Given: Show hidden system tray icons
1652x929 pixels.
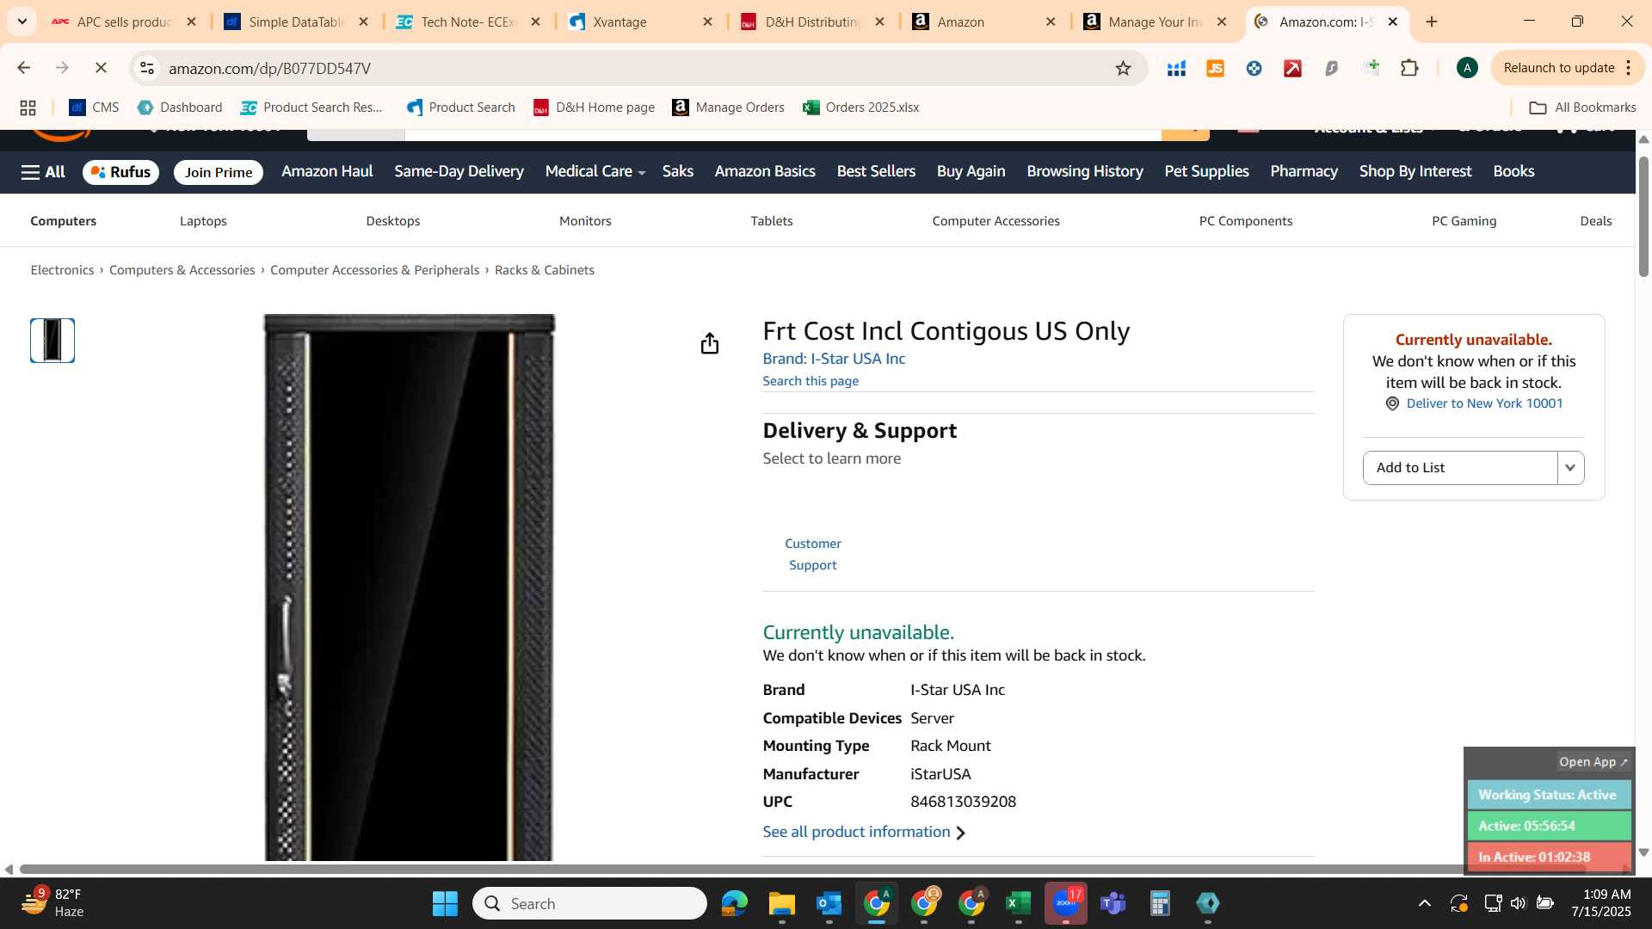Looking at the screenshot, I should pos(1425,903).
